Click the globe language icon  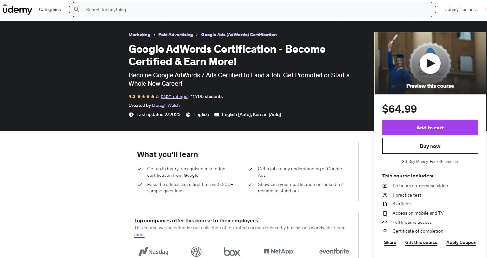click(x=188, y=115)
